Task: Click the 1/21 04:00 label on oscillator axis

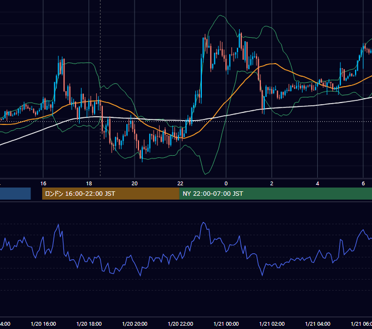Action: pos(317,324)
